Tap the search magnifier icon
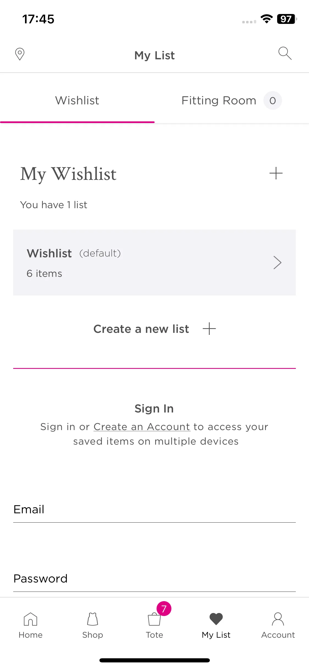309x669 pixels. 285,53
